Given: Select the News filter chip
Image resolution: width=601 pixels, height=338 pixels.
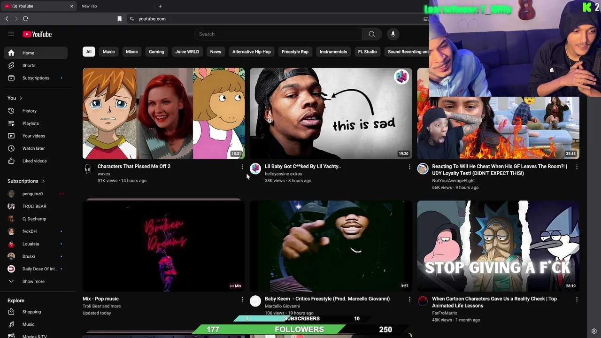Looking at the screenshot, I should pos(216,52).
